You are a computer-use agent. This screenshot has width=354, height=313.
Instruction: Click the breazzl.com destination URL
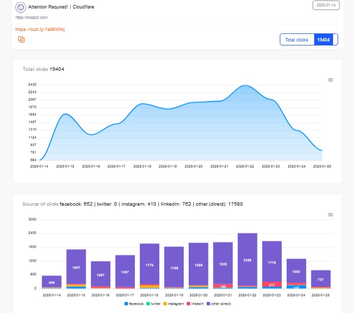[x=31, y=17]
